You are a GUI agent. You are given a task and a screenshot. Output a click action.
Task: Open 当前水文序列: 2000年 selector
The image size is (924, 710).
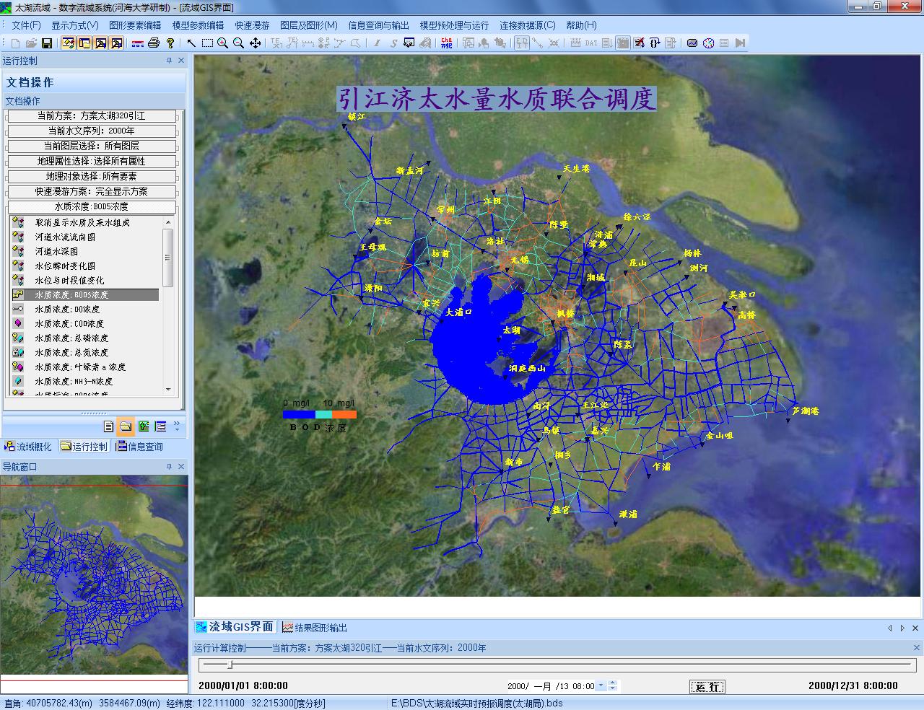tap(92, 131)
